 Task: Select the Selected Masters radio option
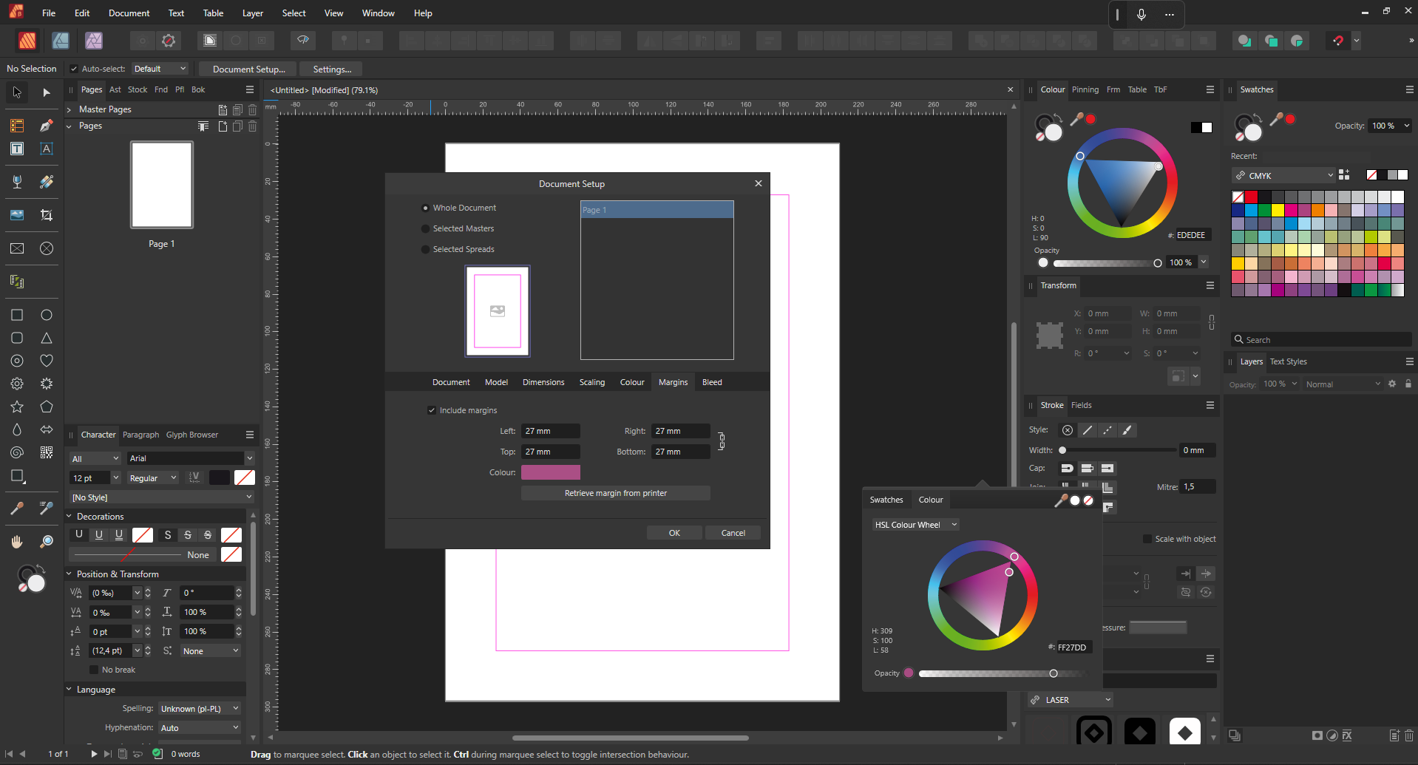425,229
